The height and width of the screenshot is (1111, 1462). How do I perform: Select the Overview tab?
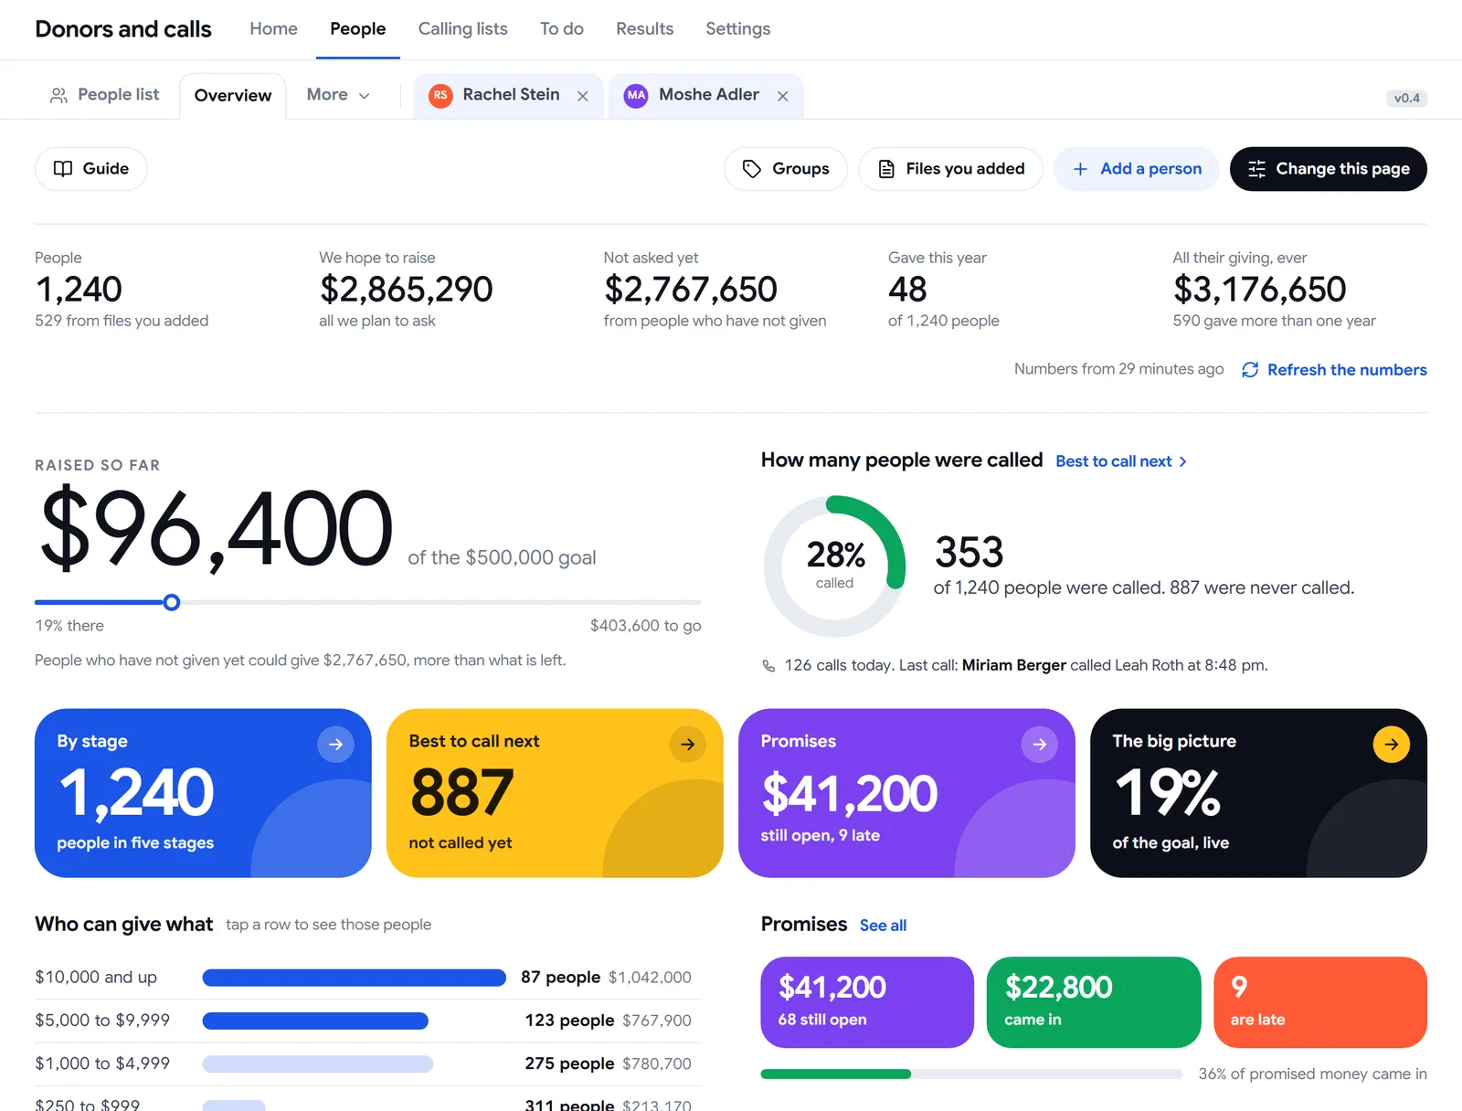(233, 96)
